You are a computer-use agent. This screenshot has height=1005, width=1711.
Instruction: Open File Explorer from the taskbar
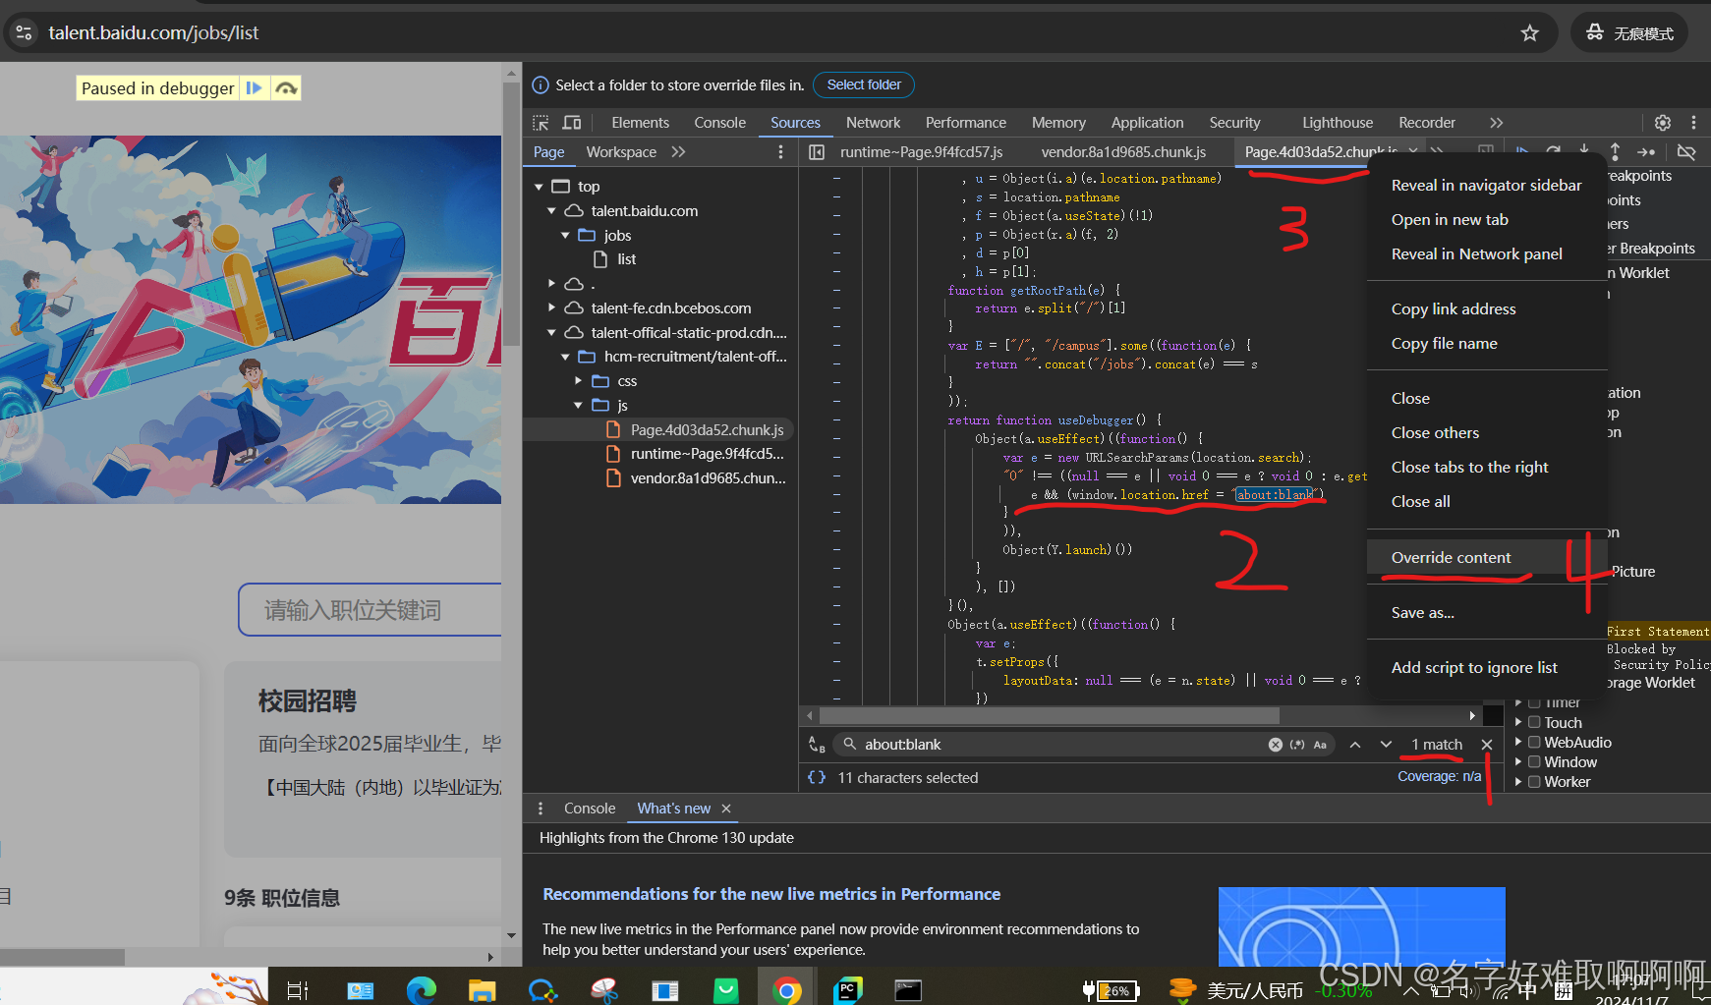(x=482, y=990)
